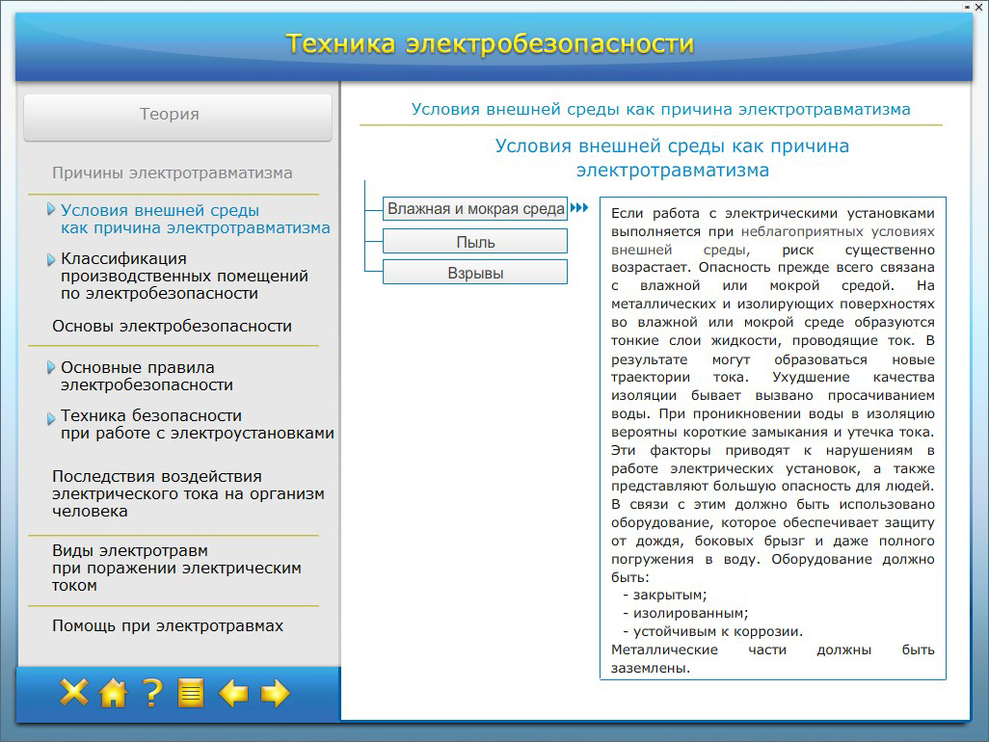Open section Причины электротравматизма
Image resolution: width=989 pixels, height=742 pixels.
[x=172, y=173]
